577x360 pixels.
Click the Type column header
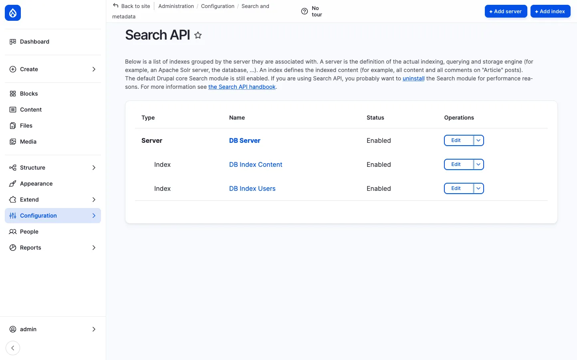(x=148, y=118)
